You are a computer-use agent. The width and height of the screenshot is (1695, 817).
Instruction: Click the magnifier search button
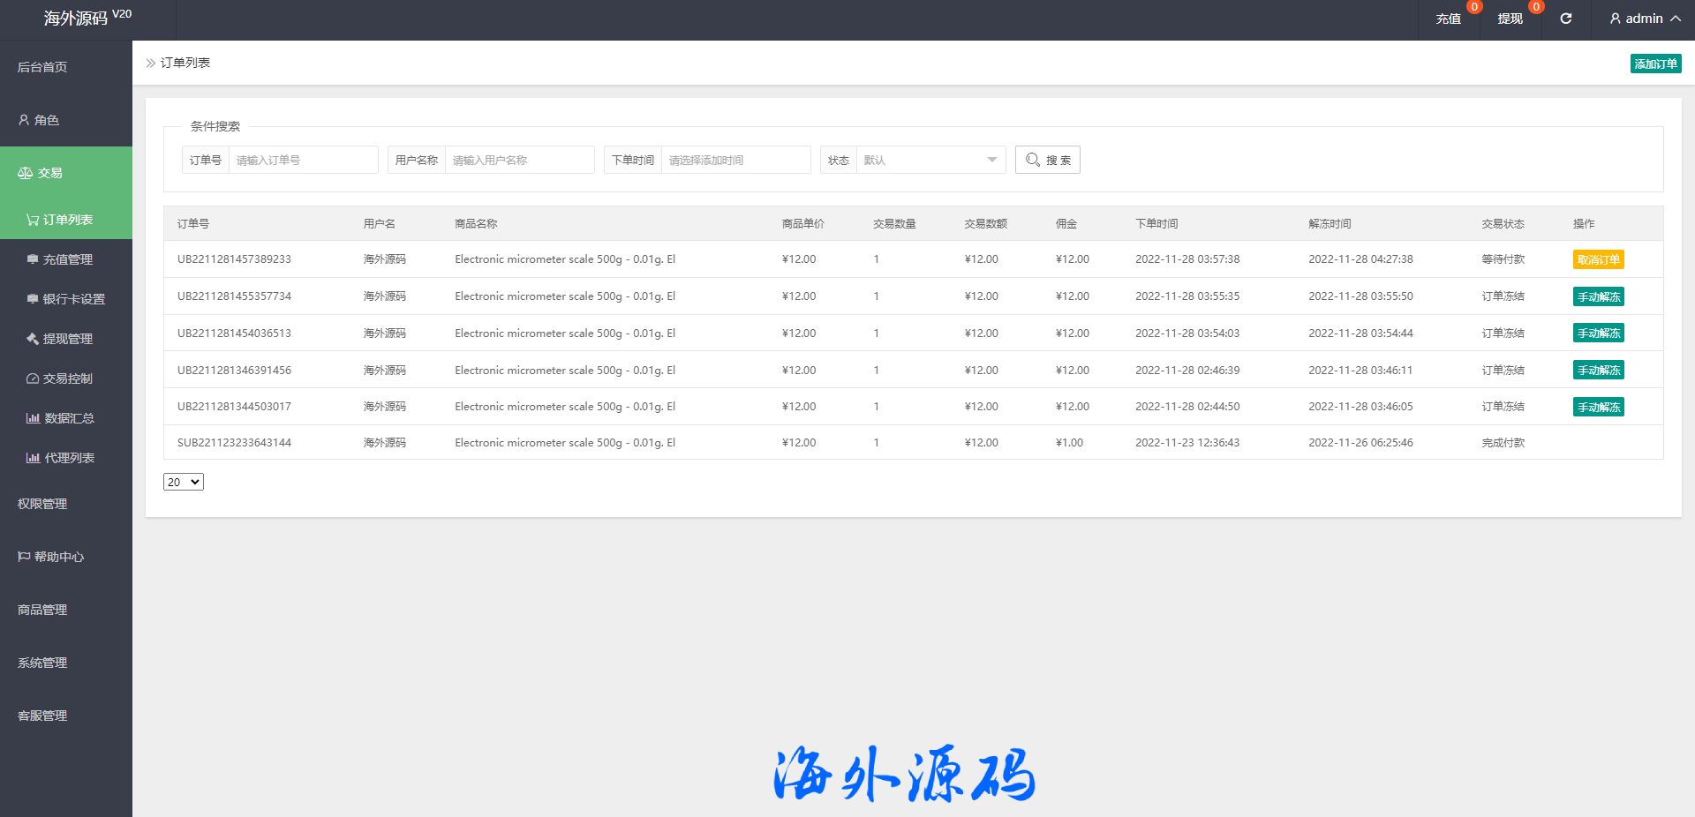coord(1047,160)
